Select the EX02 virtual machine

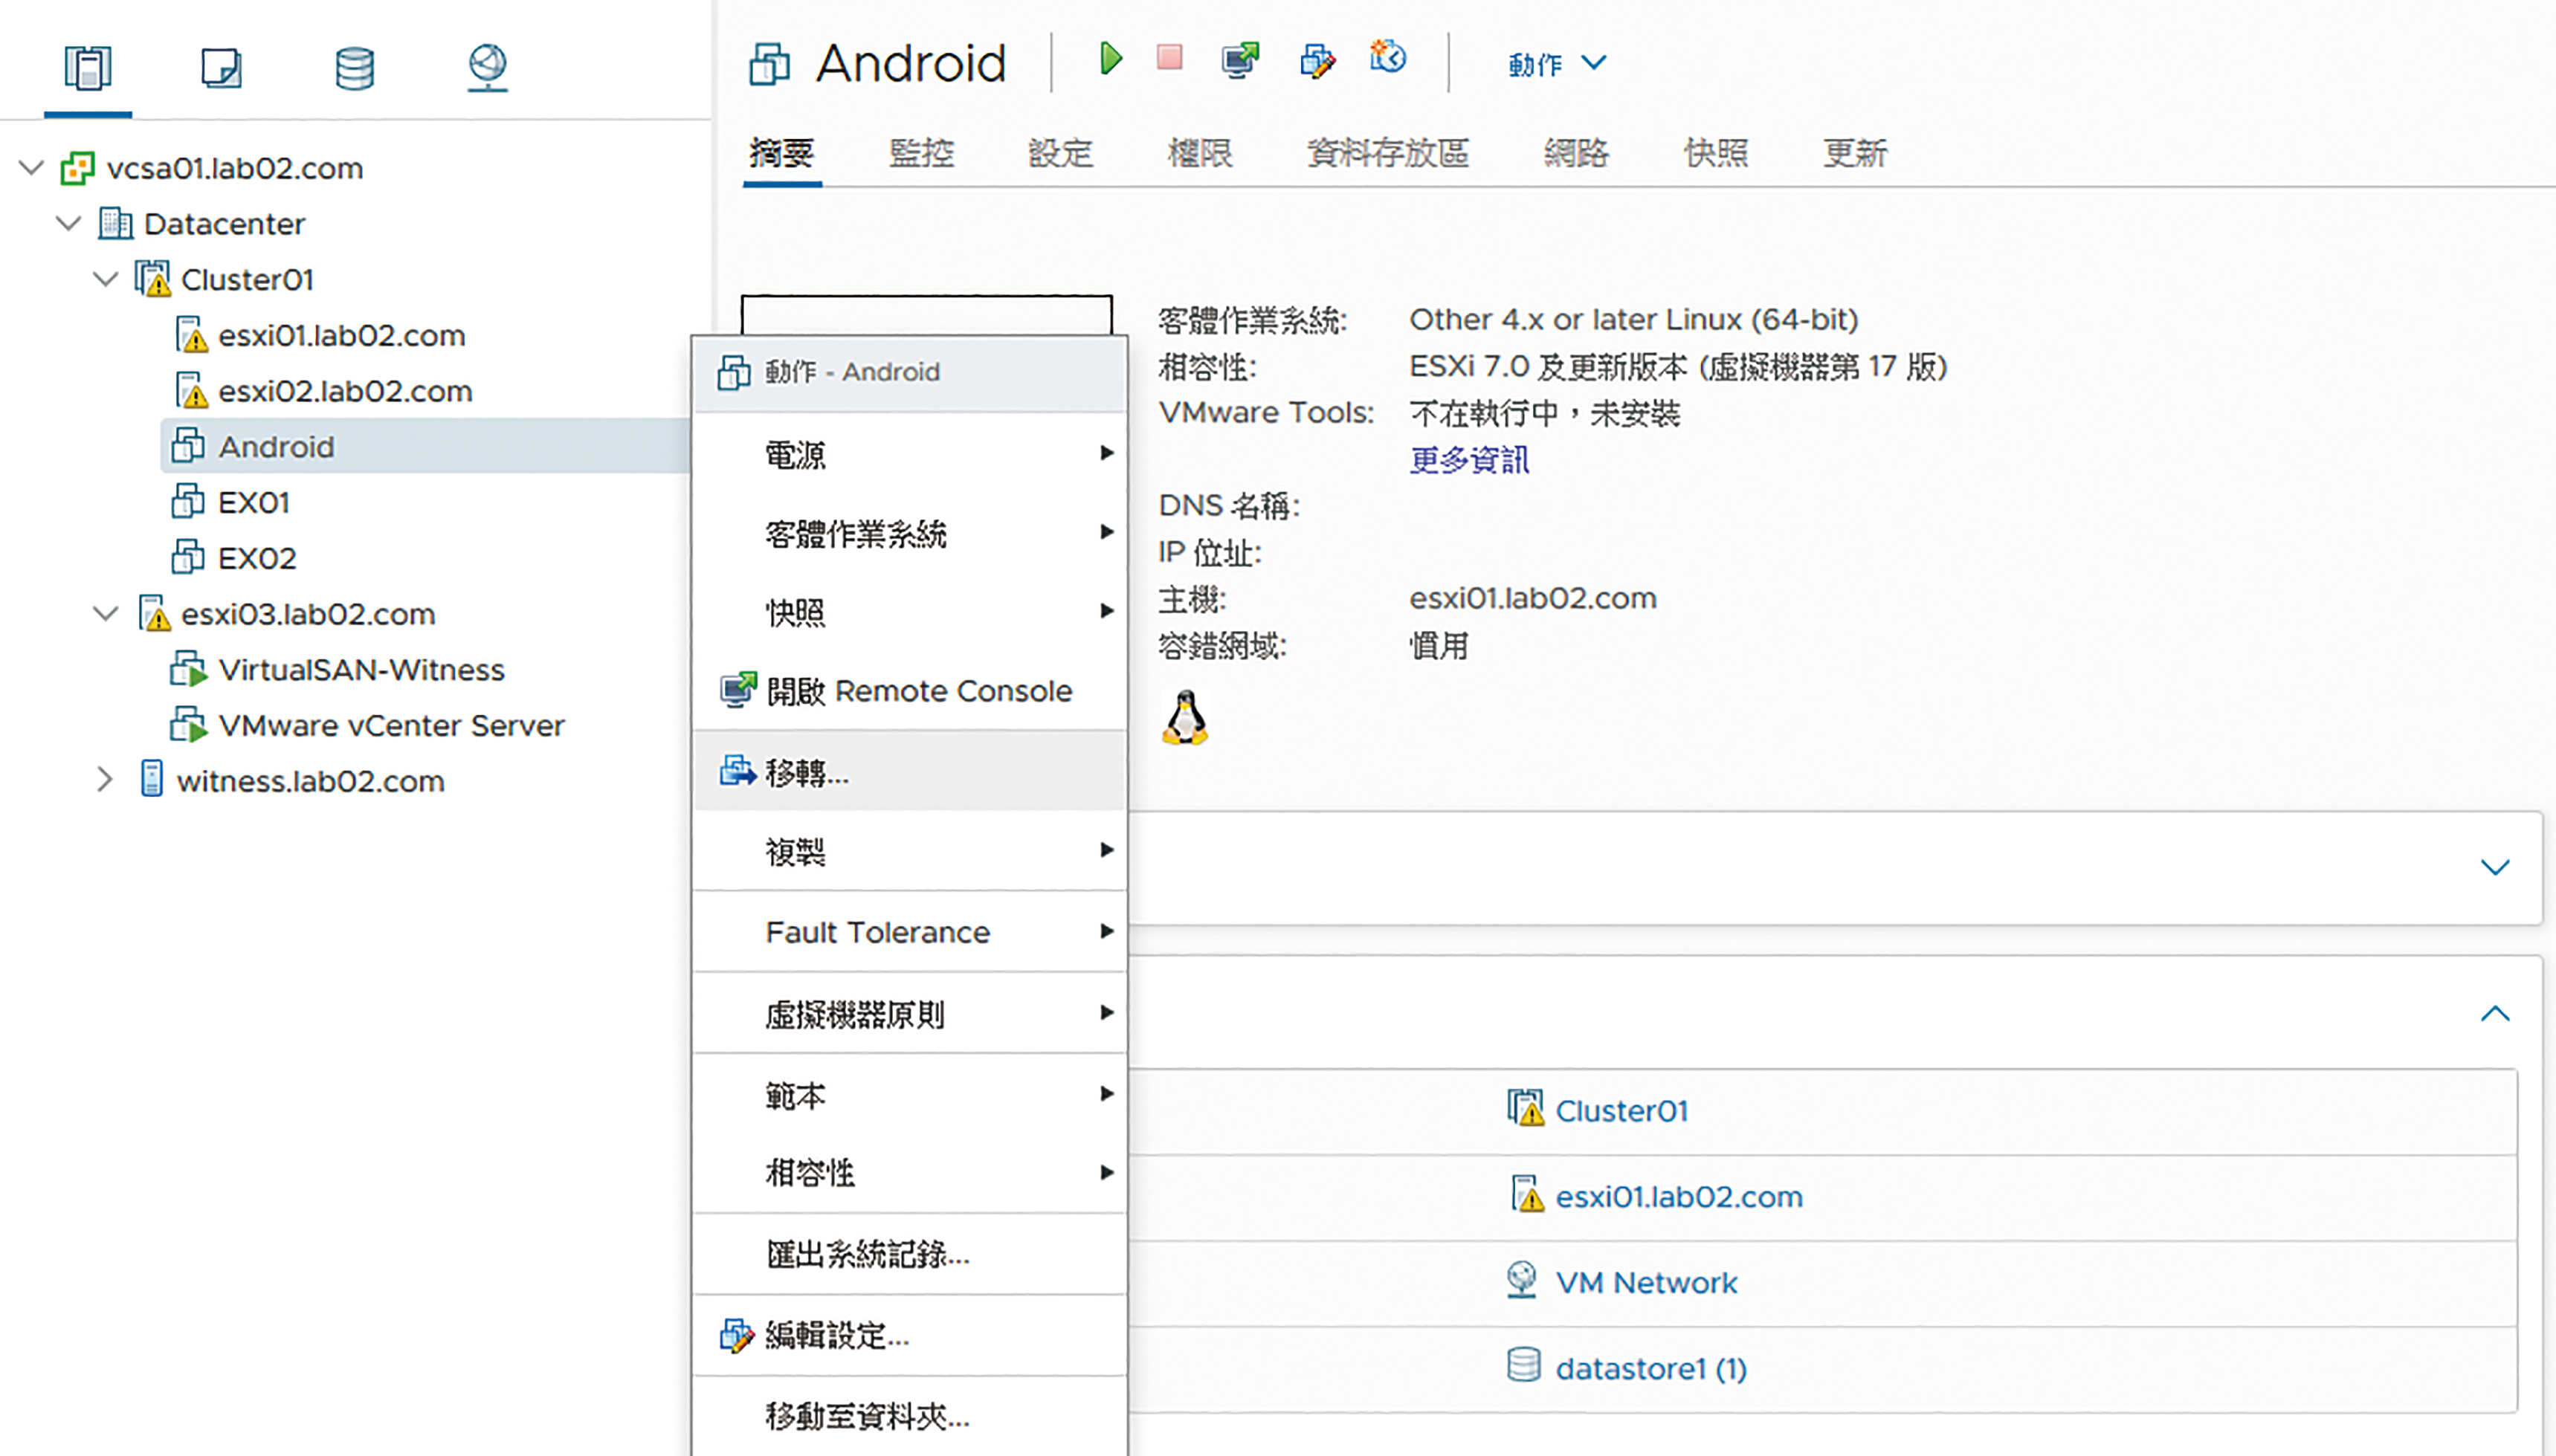[257, 558]
